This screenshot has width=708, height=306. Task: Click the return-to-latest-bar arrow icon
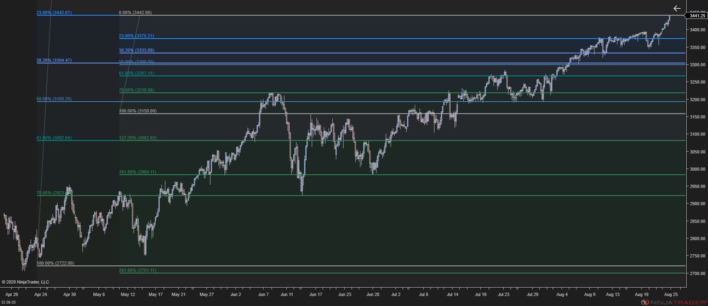tap(677, 9)
